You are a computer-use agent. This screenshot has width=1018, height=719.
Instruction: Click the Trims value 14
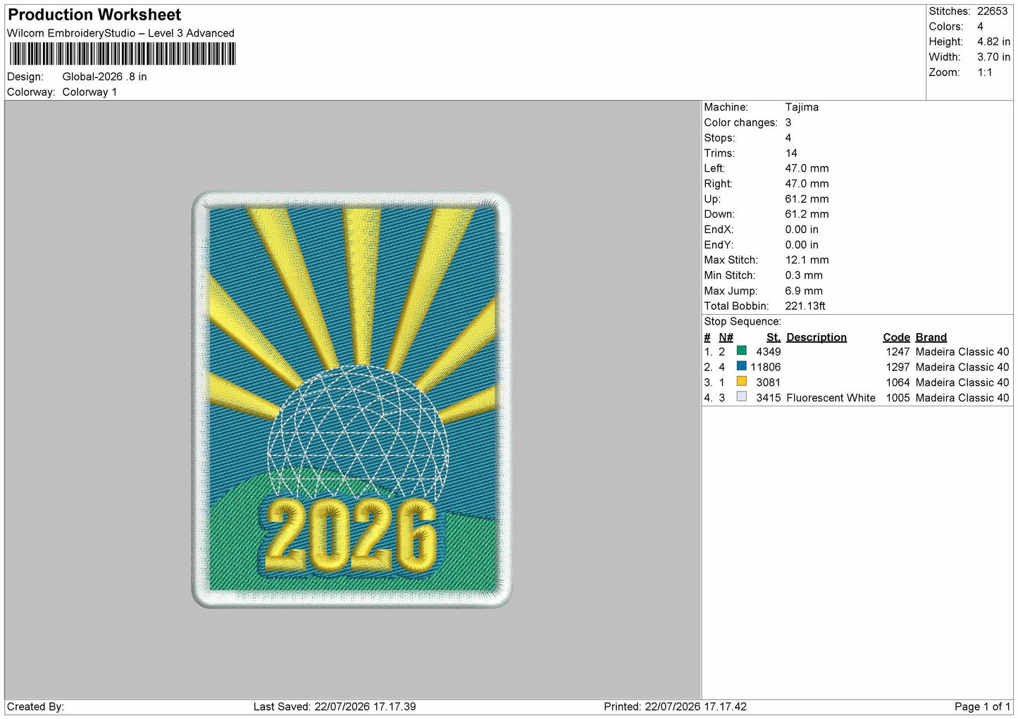pos(791,154)
